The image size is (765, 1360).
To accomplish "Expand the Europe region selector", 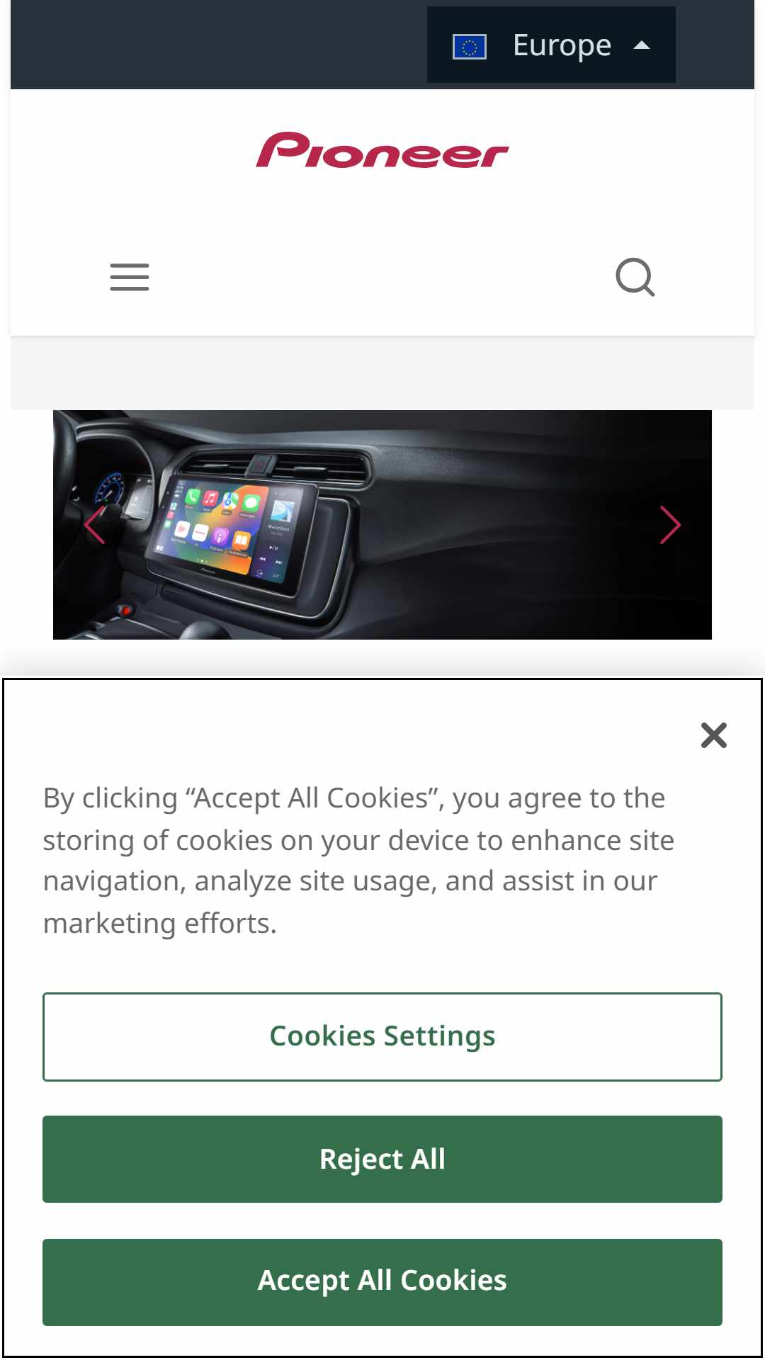I will pyautogui.click(x=551, y=45).
